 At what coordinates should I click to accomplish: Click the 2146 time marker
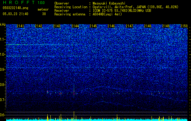(x=111, y=26)
